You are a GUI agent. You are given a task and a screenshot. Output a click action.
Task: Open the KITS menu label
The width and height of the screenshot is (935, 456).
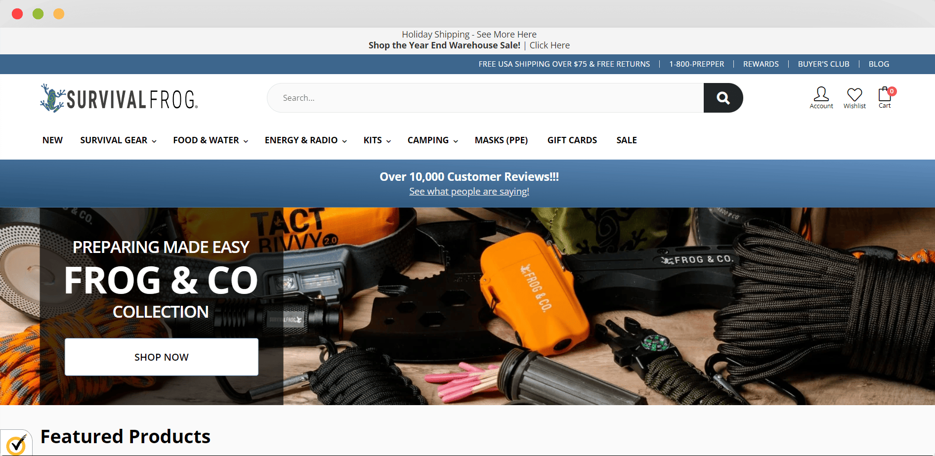coord(373,140)
